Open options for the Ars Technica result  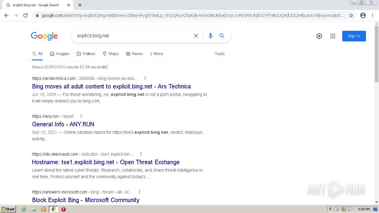point(145,78)
